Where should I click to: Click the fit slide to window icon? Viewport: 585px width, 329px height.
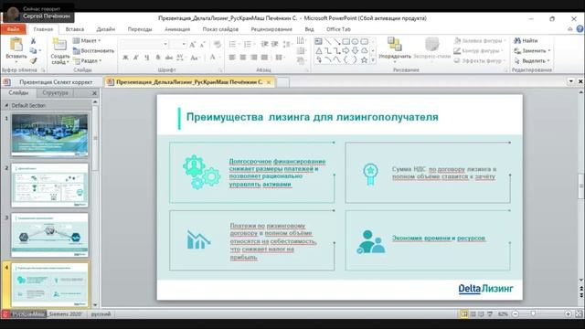point(579,314)
